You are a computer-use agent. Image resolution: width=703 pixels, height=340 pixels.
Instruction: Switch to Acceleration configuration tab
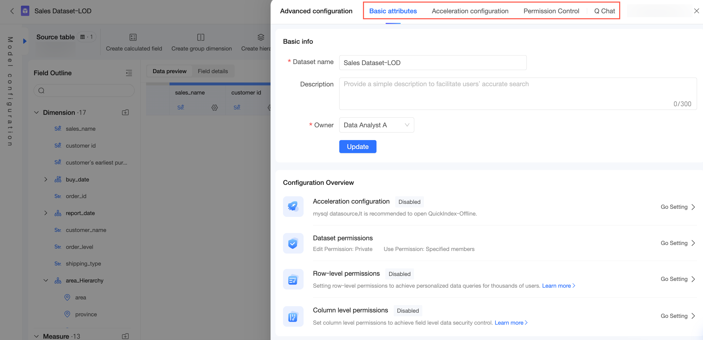coord(470,11)
